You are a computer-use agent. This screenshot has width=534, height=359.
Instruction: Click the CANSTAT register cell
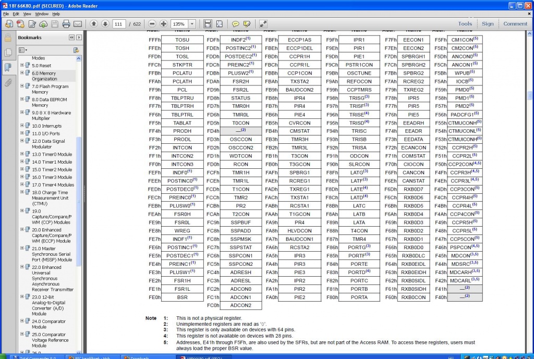point(414,181)
